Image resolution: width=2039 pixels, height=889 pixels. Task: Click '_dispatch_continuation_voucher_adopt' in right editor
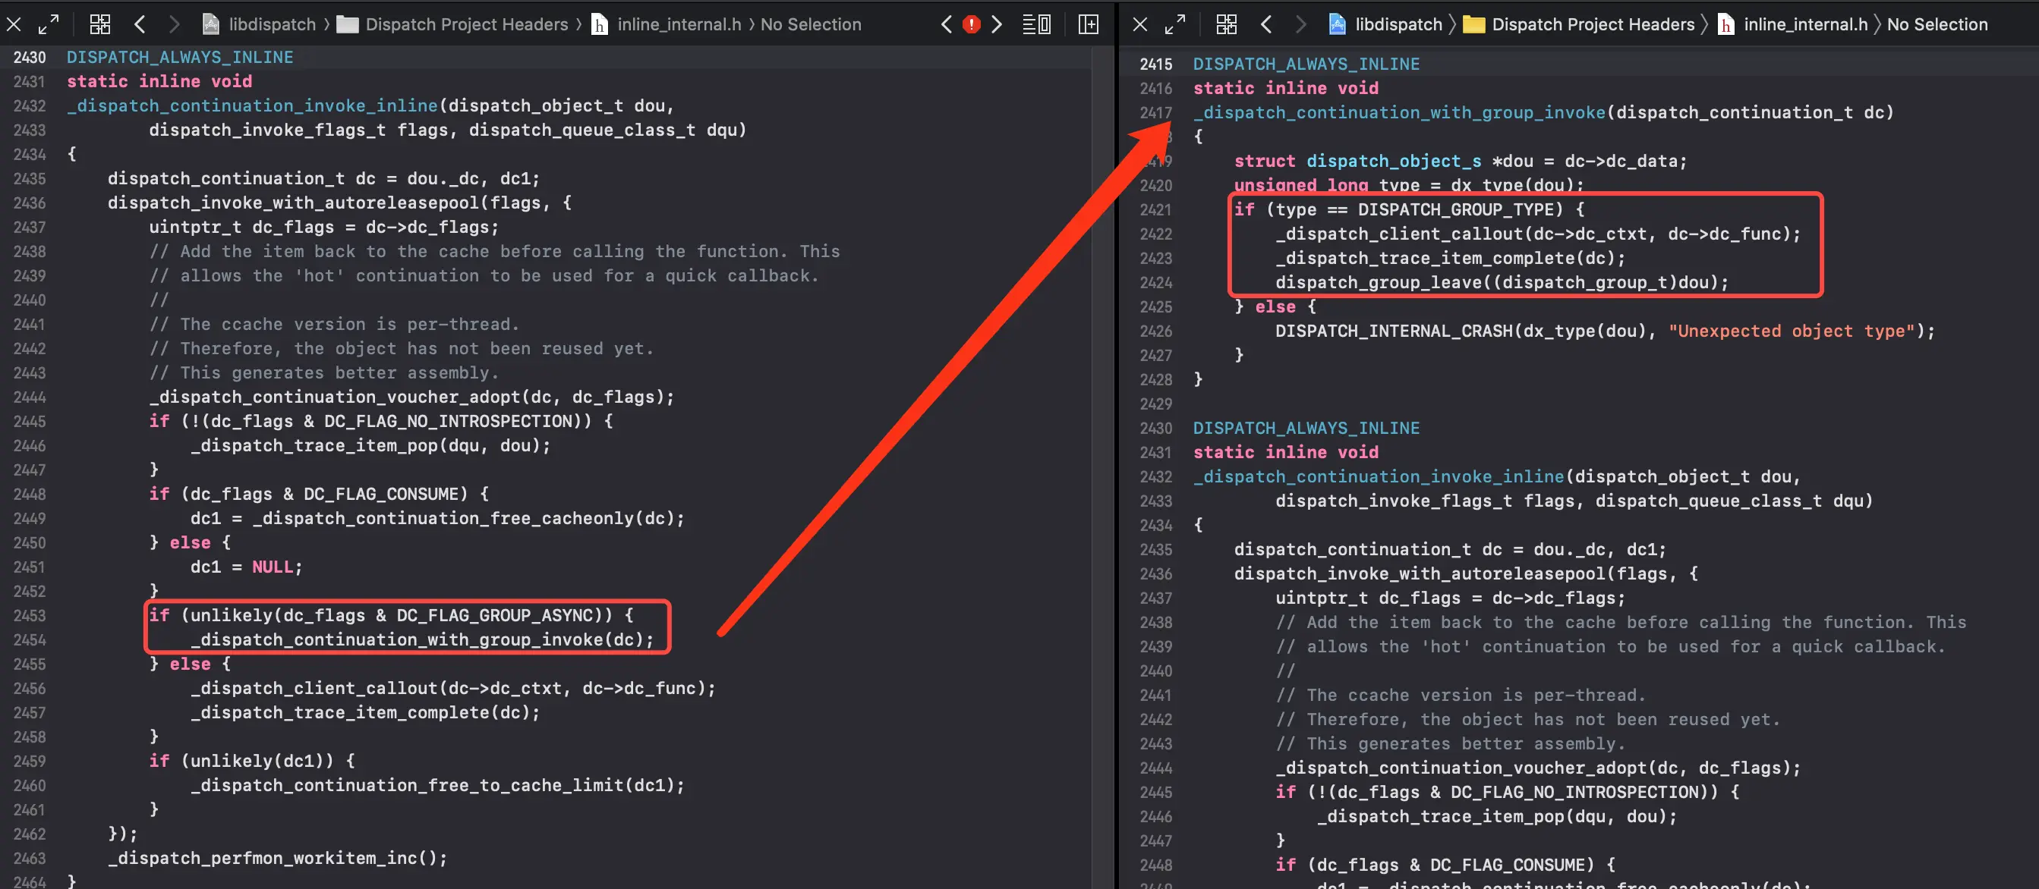(x=1461, y=768)
